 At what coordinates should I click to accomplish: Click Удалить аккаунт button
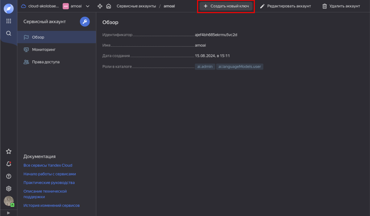coord(341,6)
